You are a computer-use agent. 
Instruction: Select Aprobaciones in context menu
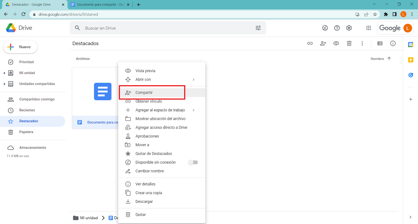click(x=162, y=136)
